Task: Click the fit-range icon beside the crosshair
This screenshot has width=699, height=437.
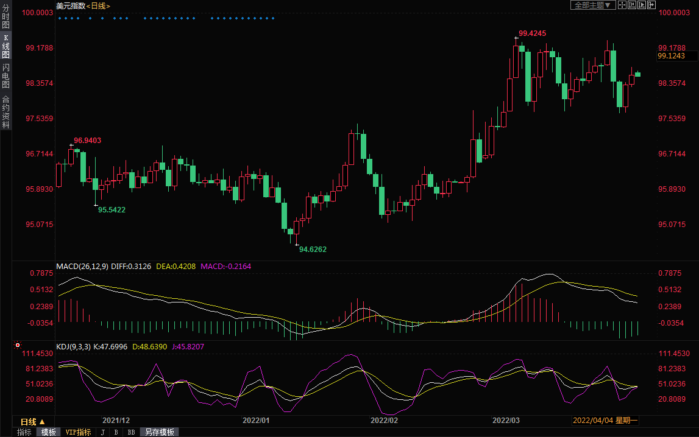Action: [632, 5]
